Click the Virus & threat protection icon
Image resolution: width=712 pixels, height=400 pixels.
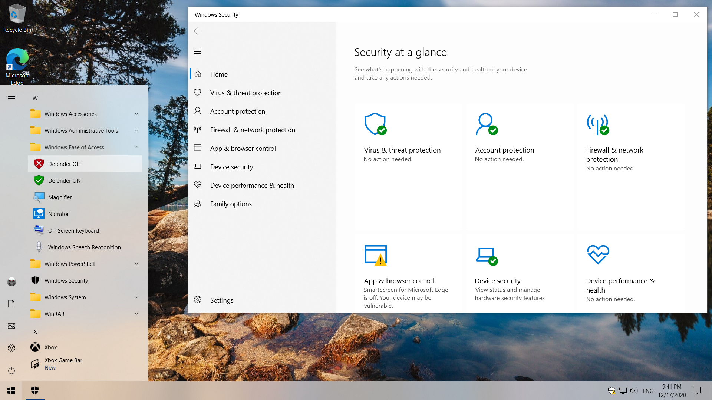click(375, 124)
